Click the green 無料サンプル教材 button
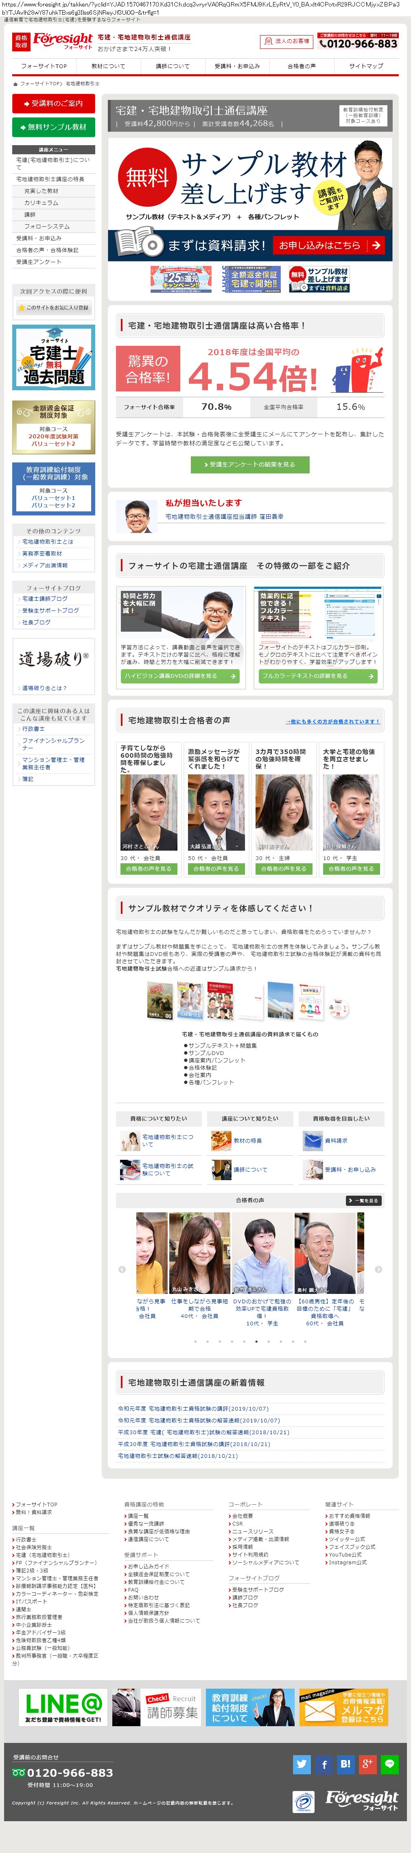 54,126
